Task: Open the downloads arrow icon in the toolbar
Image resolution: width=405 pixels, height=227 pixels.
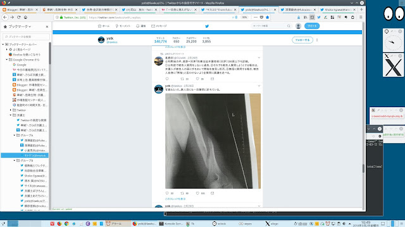Action: click(299, 17)
